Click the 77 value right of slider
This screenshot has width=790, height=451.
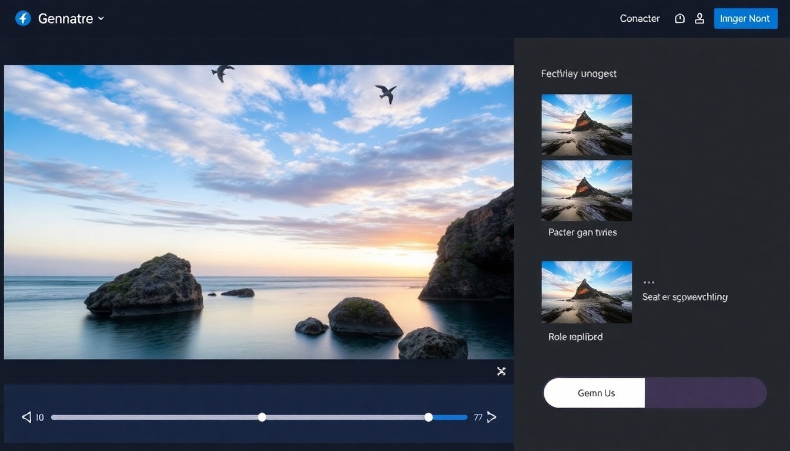[x=478, y=418]
